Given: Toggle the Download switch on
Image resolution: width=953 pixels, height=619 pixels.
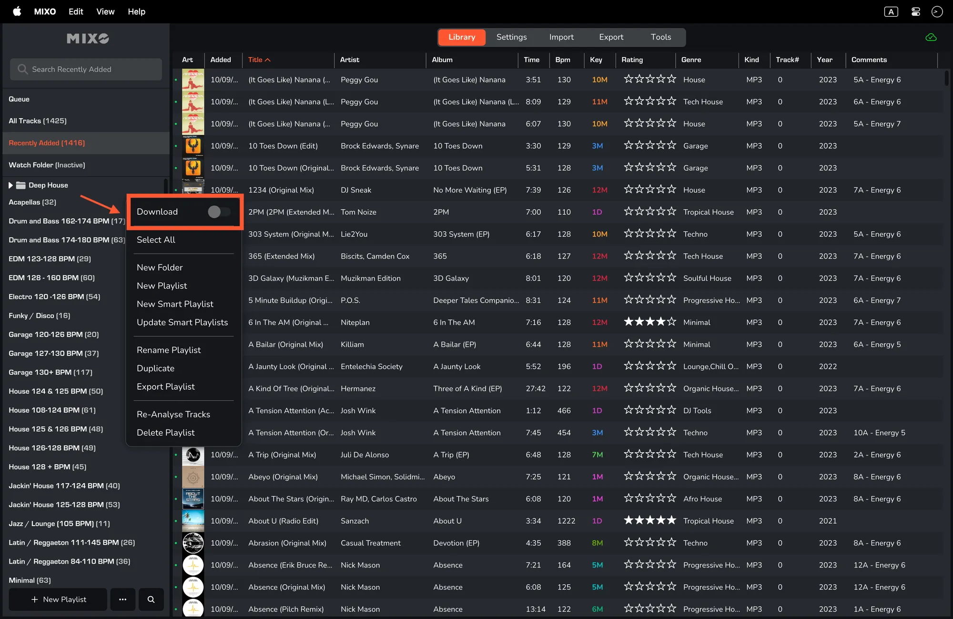Looking at the screenshot, I should pyautogui.click(x=219, y=212).
